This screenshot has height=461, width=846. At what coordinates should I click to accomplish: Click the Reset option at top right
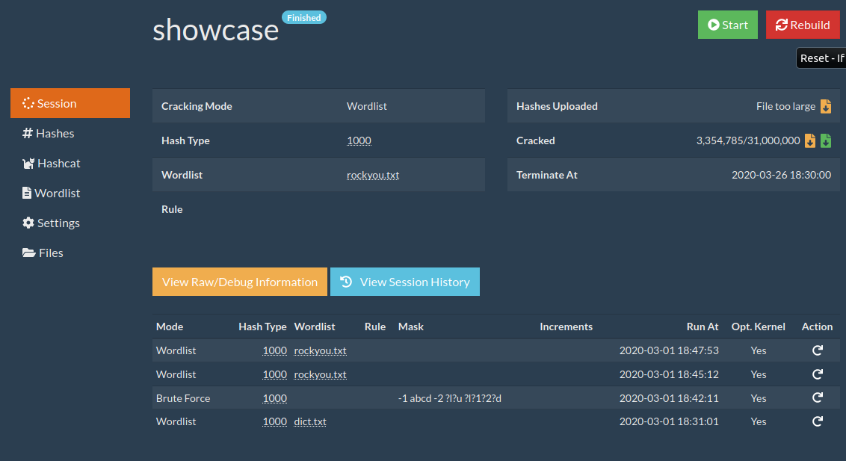point(821,58)
